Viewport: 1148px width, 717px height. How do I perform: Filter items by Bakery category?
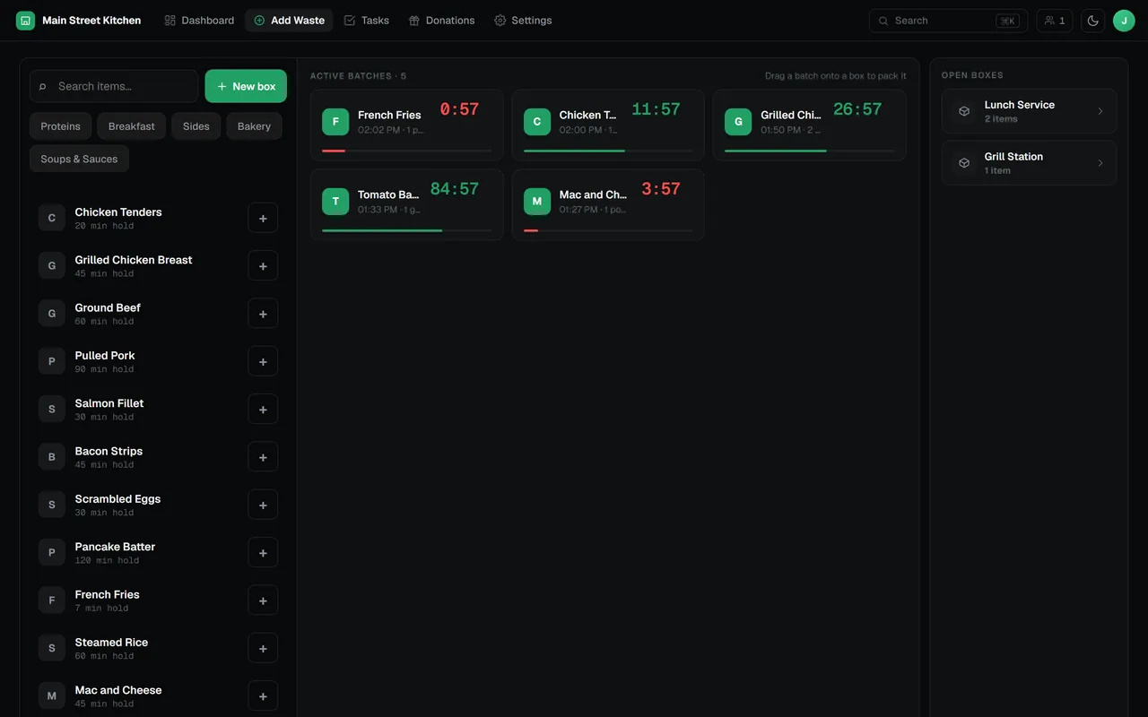pyautogui.click(x=254, y=126)
